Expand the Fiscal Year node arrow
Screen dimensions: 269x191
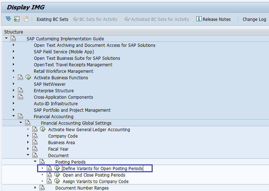coord(28,149)
